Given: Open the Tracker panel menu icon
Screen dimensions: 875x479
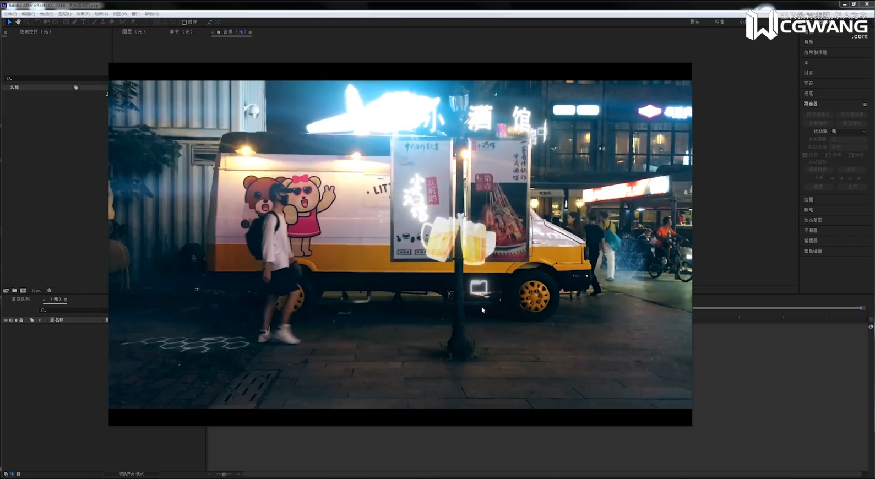Looking at the screenshot, I should pyautogui.click(x=865, y=104).
